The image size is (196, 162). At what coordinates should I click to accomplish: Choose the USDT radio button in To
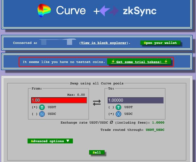[111, 107]
